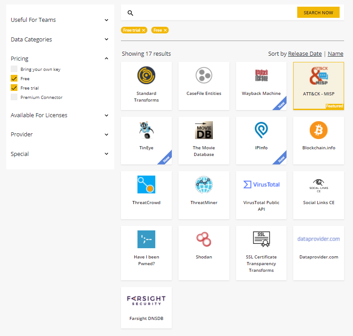Open the Farsight Security logo

(146, 300)
